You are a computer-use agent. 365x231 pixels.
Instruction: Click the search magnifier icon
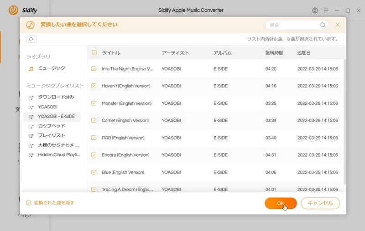click(x=323, y=25)
